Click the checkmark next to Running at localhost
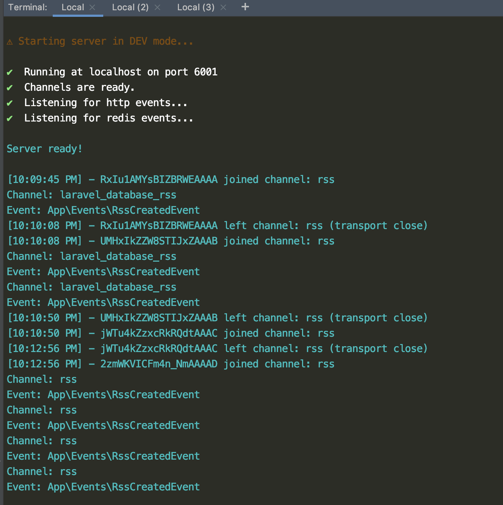This screenshot has width=503, height=505. [10, 72]
